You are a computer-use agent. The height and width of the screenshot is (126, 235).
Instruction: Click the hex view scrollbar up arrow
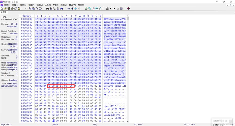pos(128,16)
